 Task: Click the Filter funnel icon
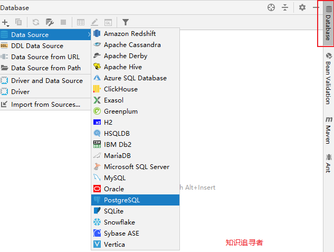[x=126, y=22]
